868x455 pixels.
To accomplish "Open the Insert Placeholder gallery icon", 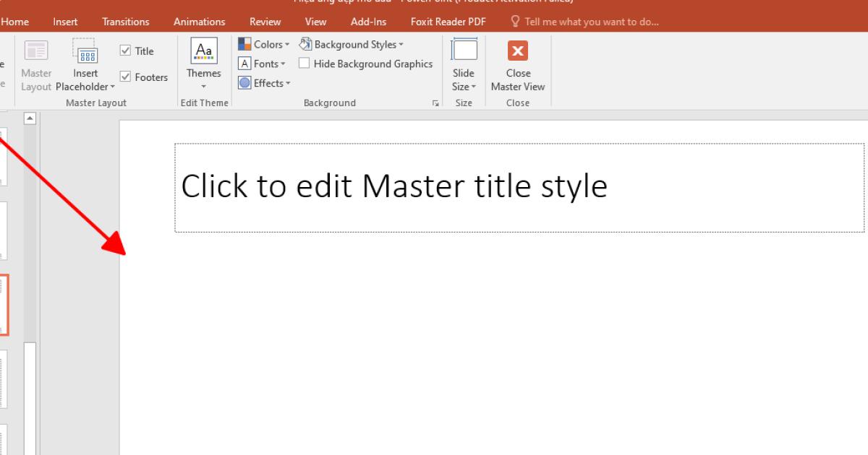I will tap(86, 56).
